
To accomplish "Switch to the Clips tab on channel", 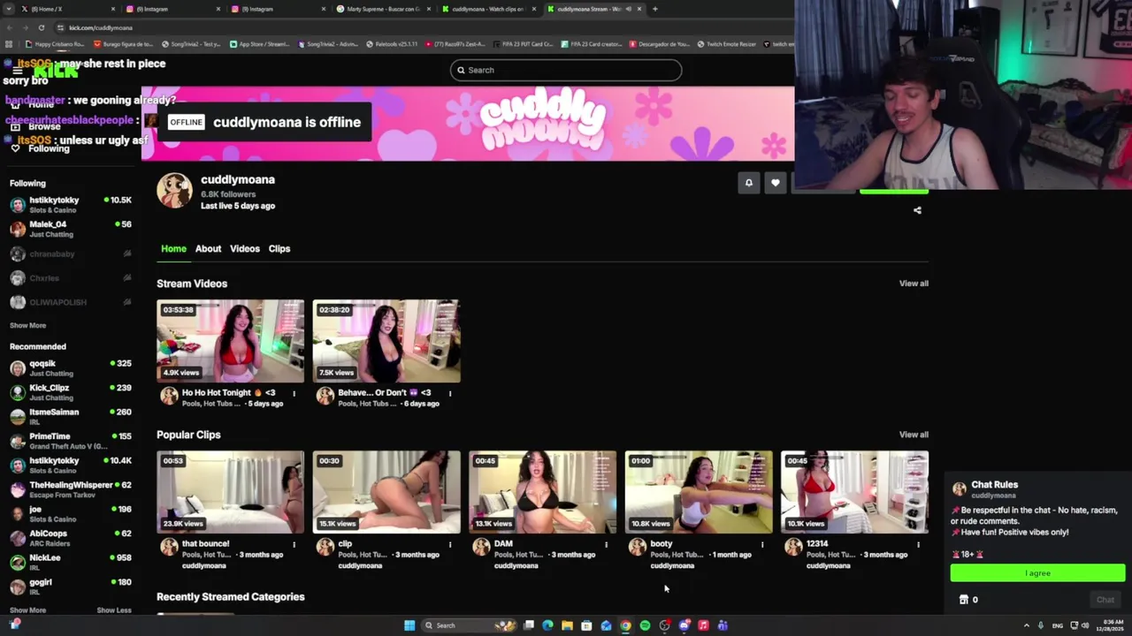I will [x=279, y=248].
